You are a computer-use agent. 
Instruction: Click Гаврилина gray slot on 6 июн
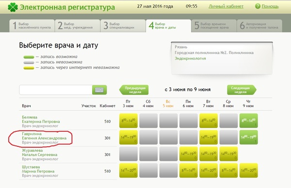point(189,137)
